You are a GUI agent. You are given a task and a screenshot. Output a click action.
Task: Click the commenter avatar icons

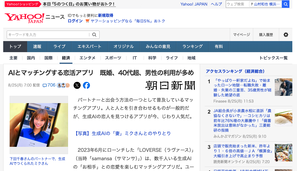63,85
